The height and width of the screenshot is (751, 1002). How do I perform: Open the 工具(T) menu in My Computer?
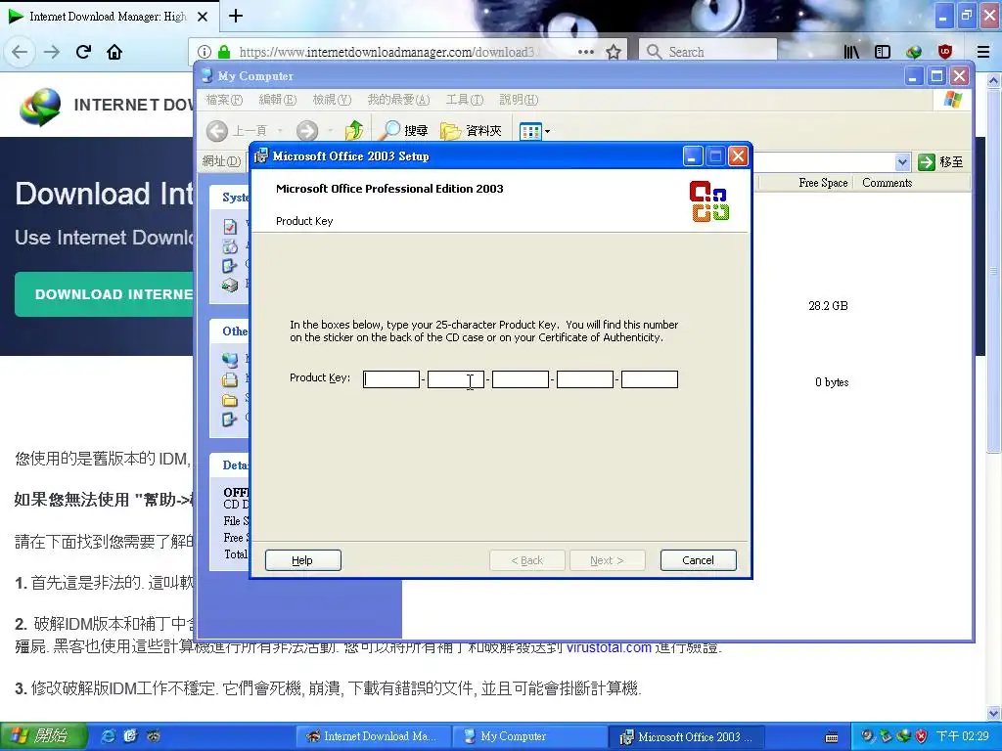[x=465, y=100]
